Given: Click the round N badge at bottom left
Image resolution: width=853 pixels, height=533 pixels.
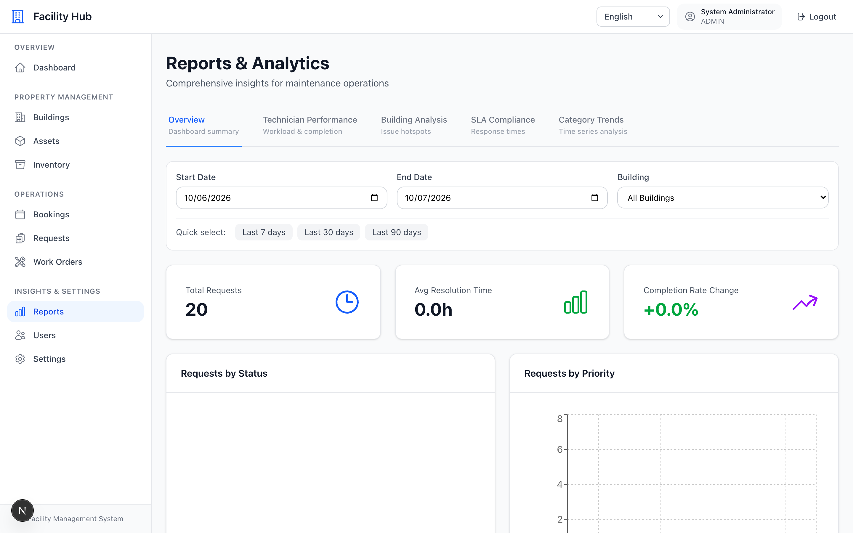Looking at the screenshot, I should click(x=22, y=510).
